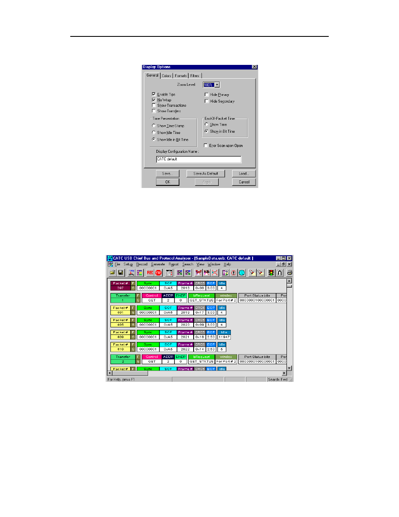The width and height of the screenshot is (399, 517).
Task: Select Show Idle in Bit Time radio
Action: pos(153,139)
